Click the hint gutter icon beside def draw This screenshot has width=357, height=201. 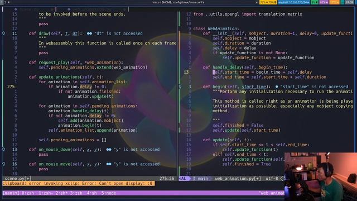pos(4,33)
